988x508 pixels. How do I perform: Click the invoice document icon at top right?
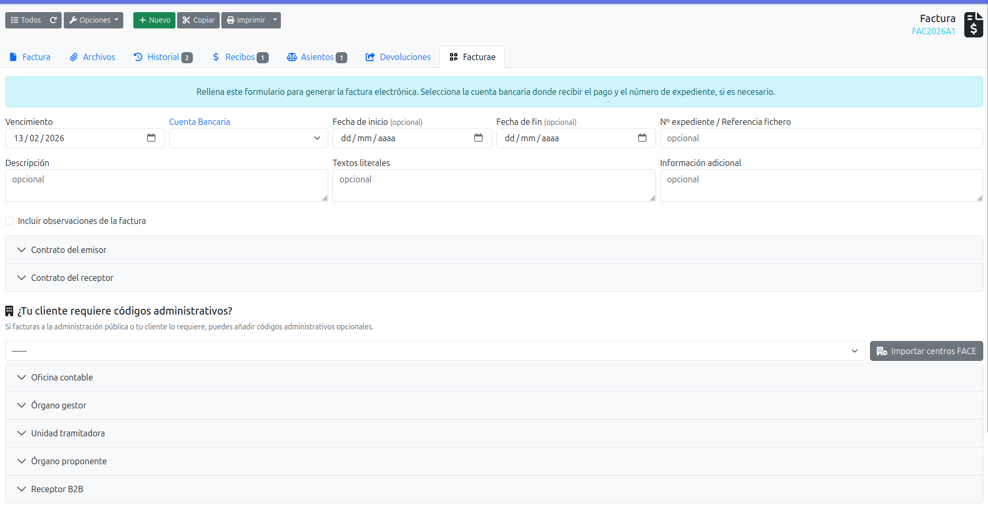(973, 25)
